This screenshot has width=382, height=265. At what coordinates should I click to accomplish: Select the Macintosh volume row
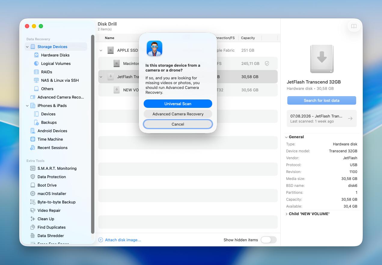[x=188, y=63]
